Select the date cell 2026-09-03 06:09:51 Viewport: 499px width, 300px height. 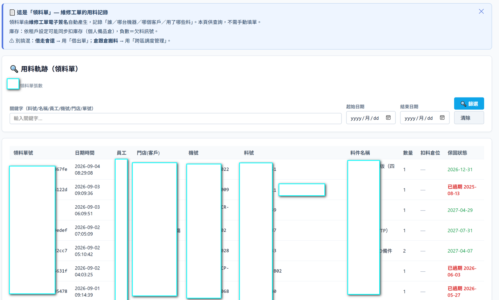point(87,210)
